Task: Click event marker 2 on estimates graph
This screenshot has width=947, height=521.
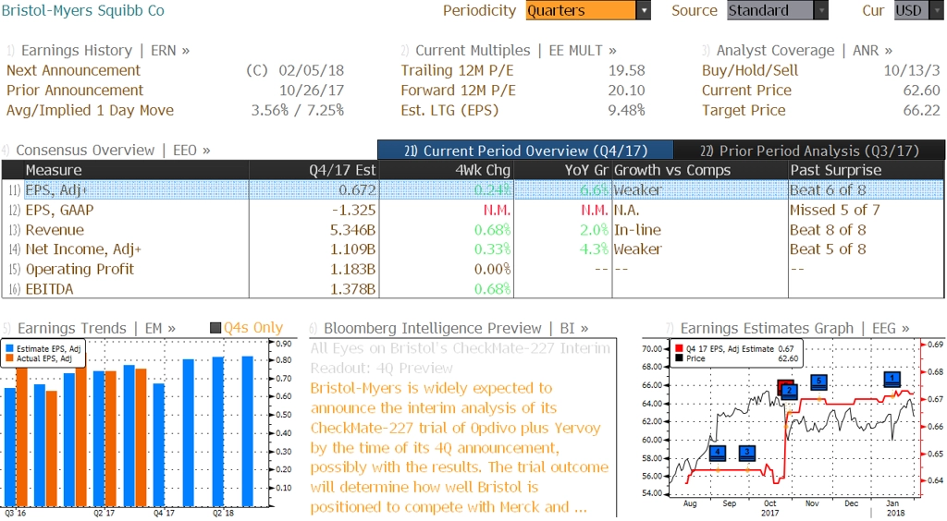Action: tap(789, 392)
